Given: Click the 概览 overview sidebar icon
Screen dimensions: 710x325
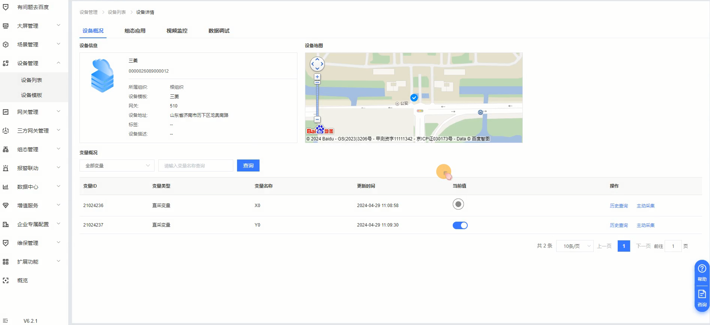Looking at the screenshot, I should click(6, 280).
